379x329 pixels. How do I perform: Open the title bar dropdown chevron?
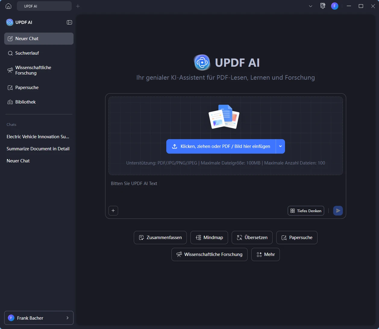(x=311, y=6)
